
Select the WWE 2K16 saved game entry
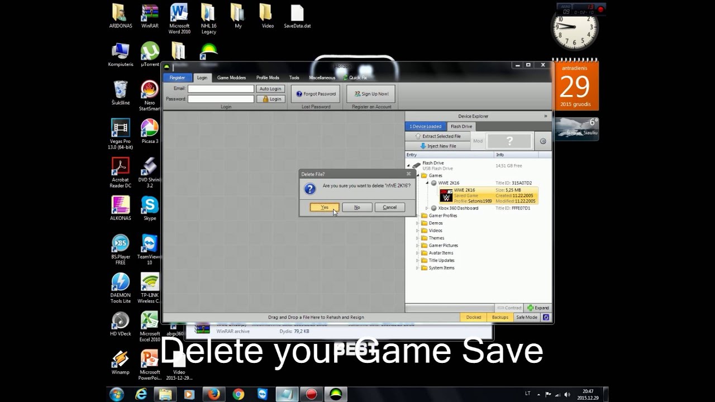click(489, 195)
